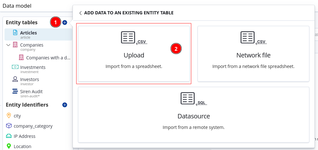Click the company_category cube icon
This screenshot has height=150, width=318.
(9, 126)
